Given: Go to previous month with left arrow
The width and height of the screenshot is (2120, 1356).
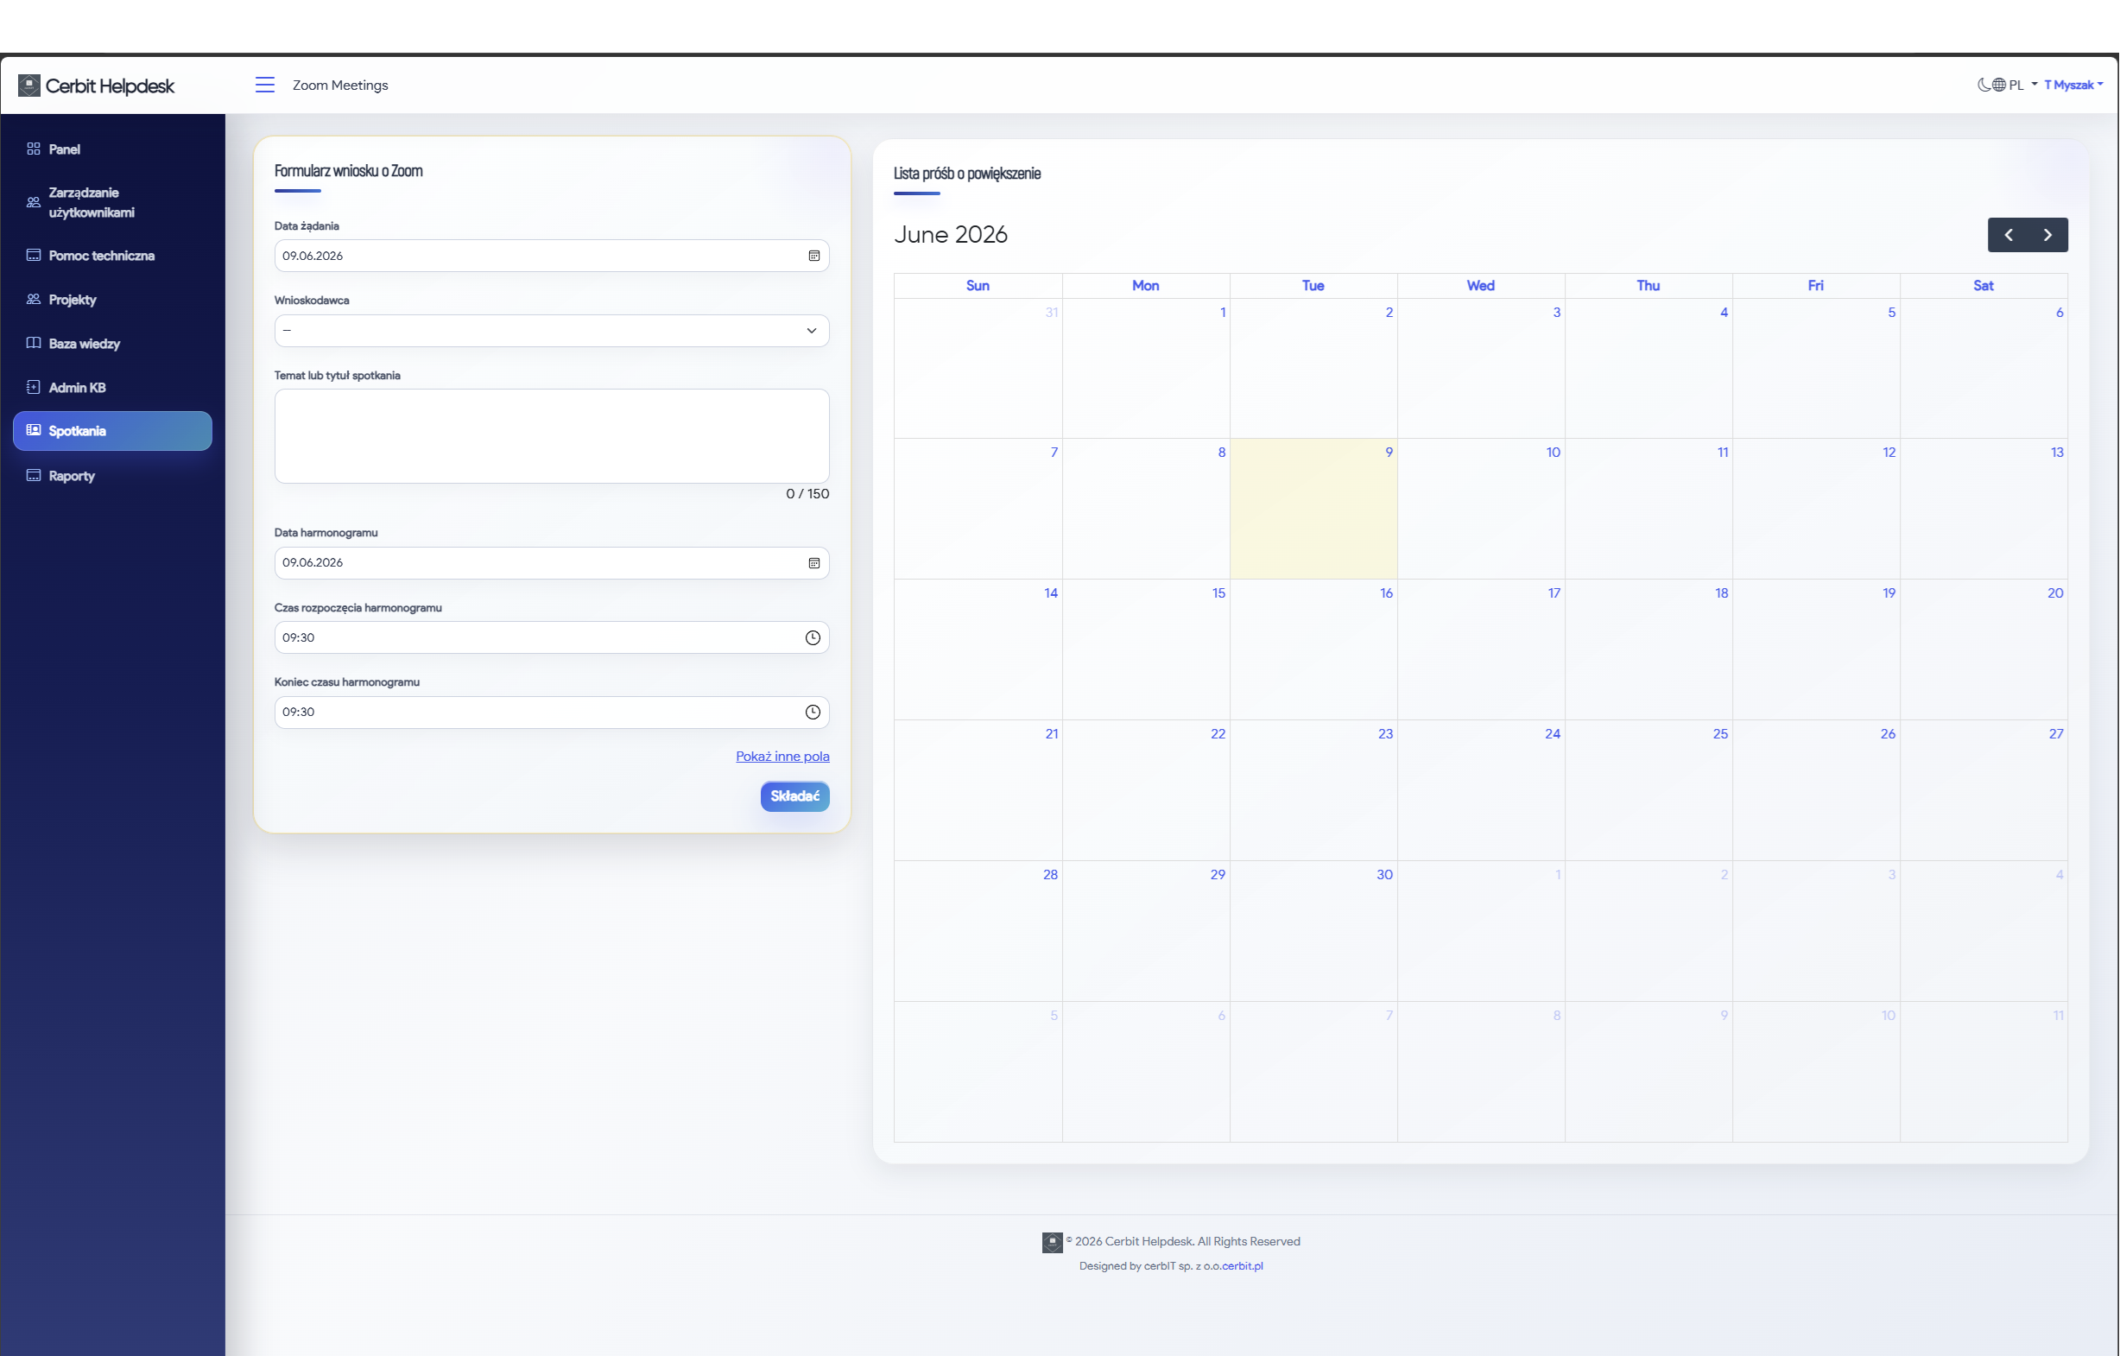Looking at the screenshot, I should click(x=2009, y=235).
